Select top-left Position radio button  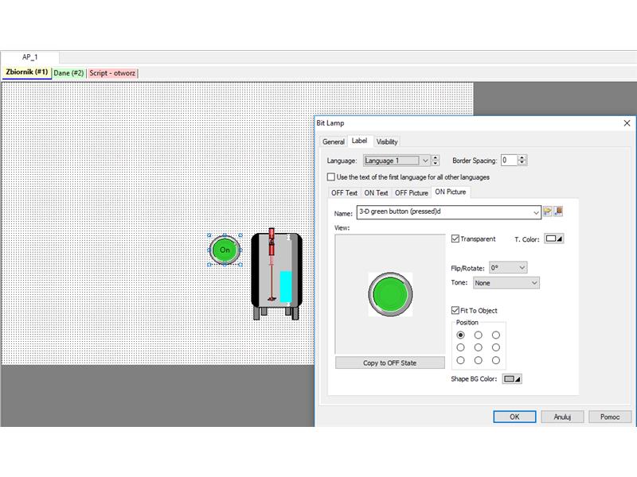pos(460,335)
